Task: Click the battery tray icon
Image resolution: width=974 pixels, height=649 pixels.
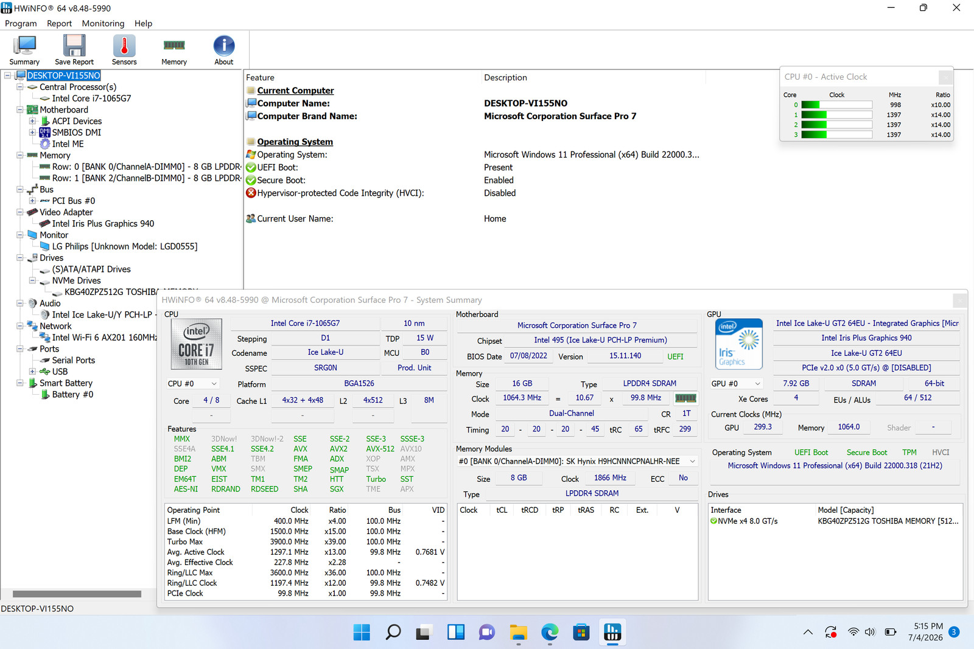Action: point(891,633)
